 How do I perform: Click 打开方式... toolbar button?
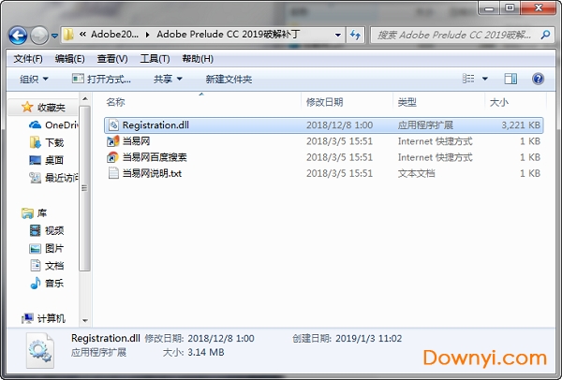coord(101,80)
